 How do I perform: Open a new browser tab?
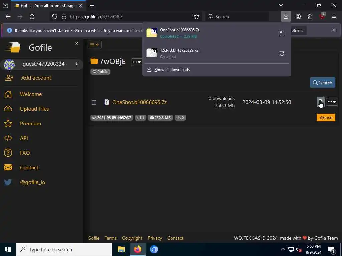[x=92, y=6]
